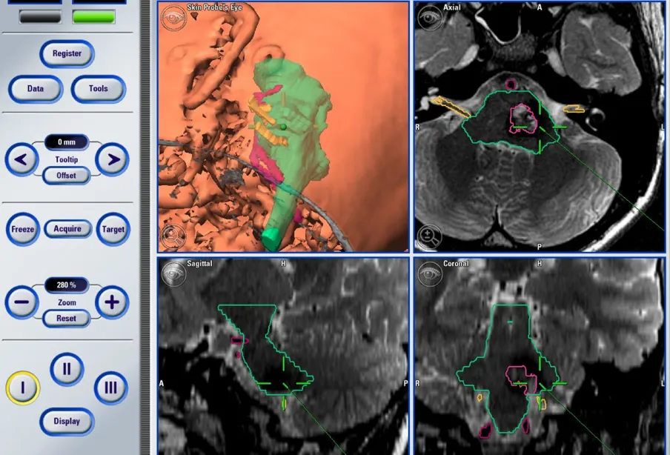Image resolution: width=670 pixels, height=455 pixels.
Task: Toggle the eye icon in the Sagittal view
Action: point(174,273)
